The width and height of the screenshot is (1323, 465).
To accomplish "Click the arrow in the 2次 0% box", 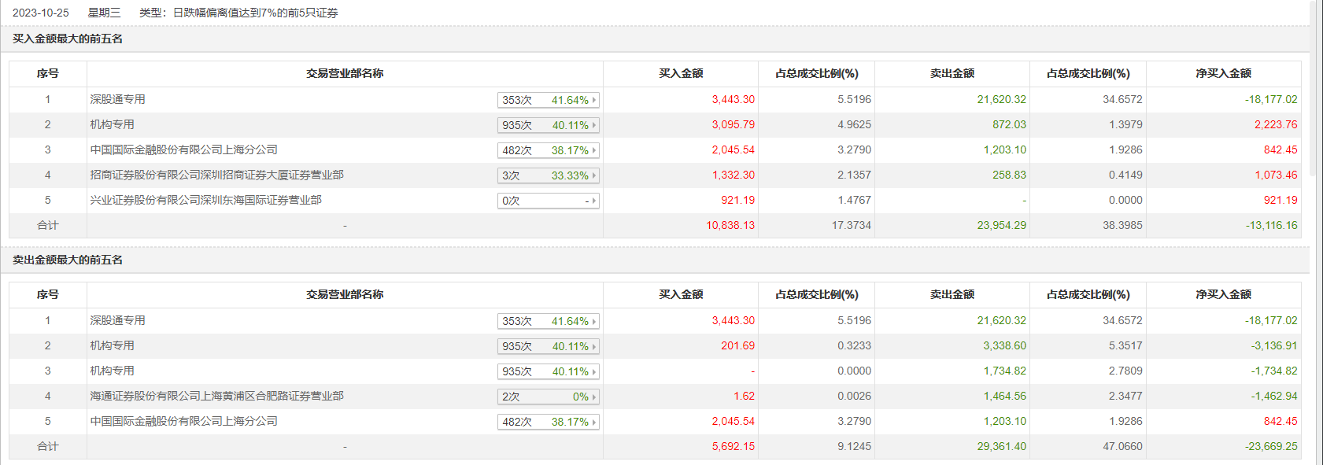I will (x=593, y=397).
